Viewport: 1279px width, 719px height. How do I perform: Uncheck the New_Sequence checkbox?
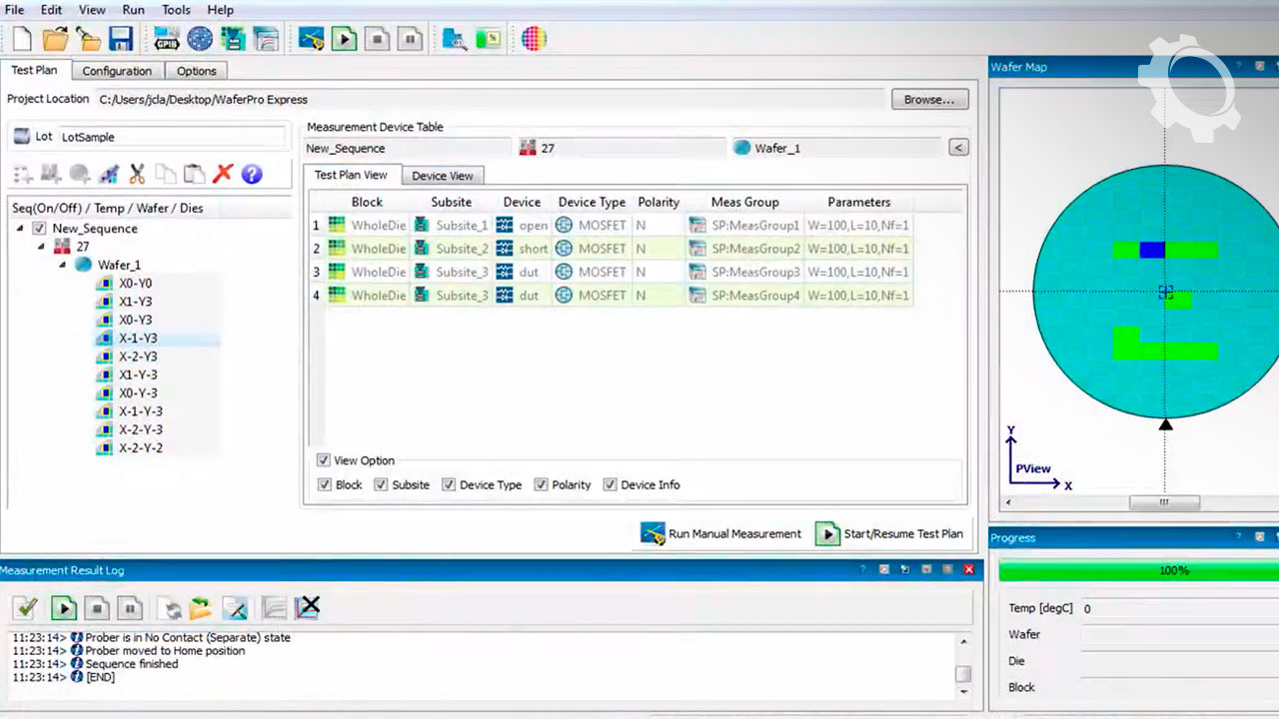[39, 229]
